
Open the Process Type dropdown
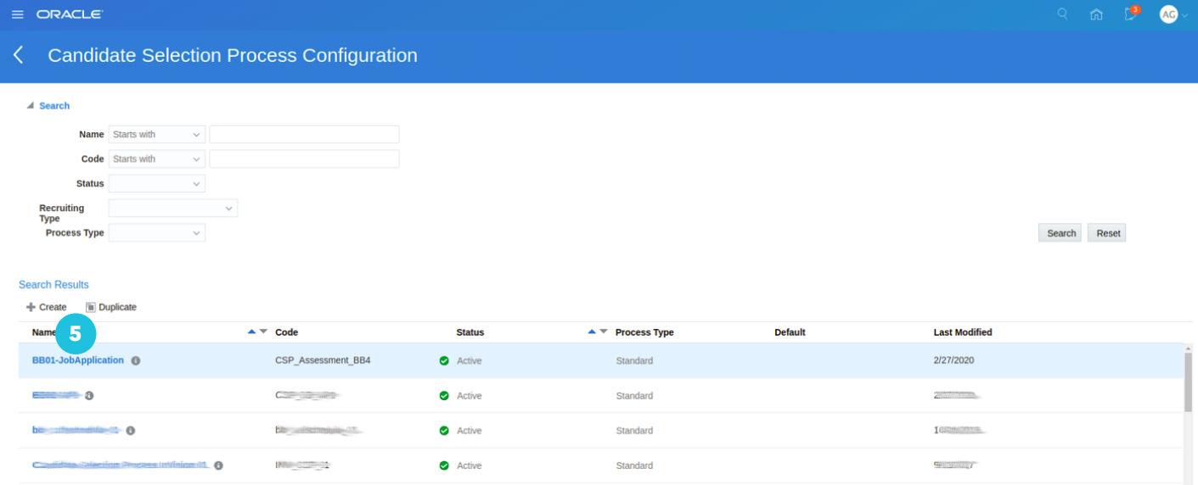(157, 233)
